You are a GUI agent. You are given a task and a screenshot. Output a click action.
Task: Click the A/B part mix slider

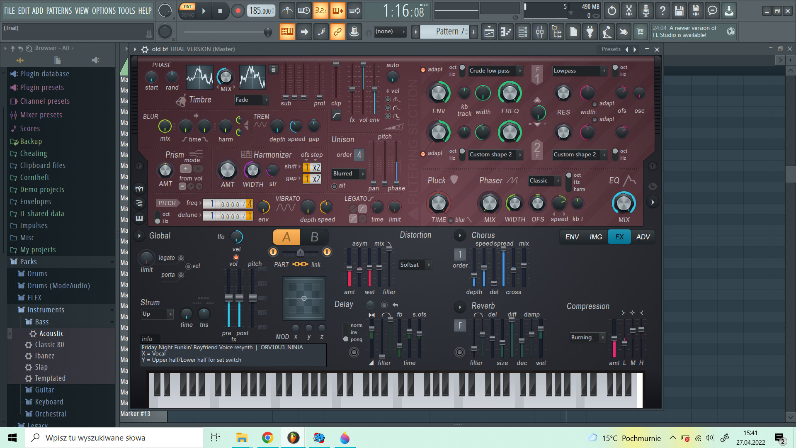click(x=300, y=252)
